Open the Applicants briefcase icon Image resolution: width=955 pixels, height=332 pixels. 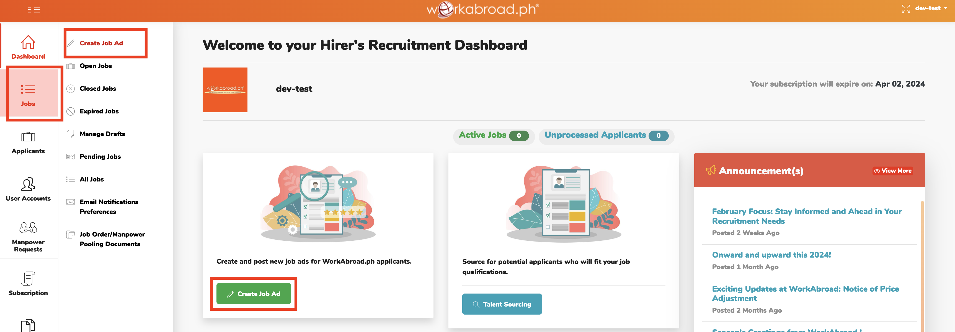click(28, 137)
